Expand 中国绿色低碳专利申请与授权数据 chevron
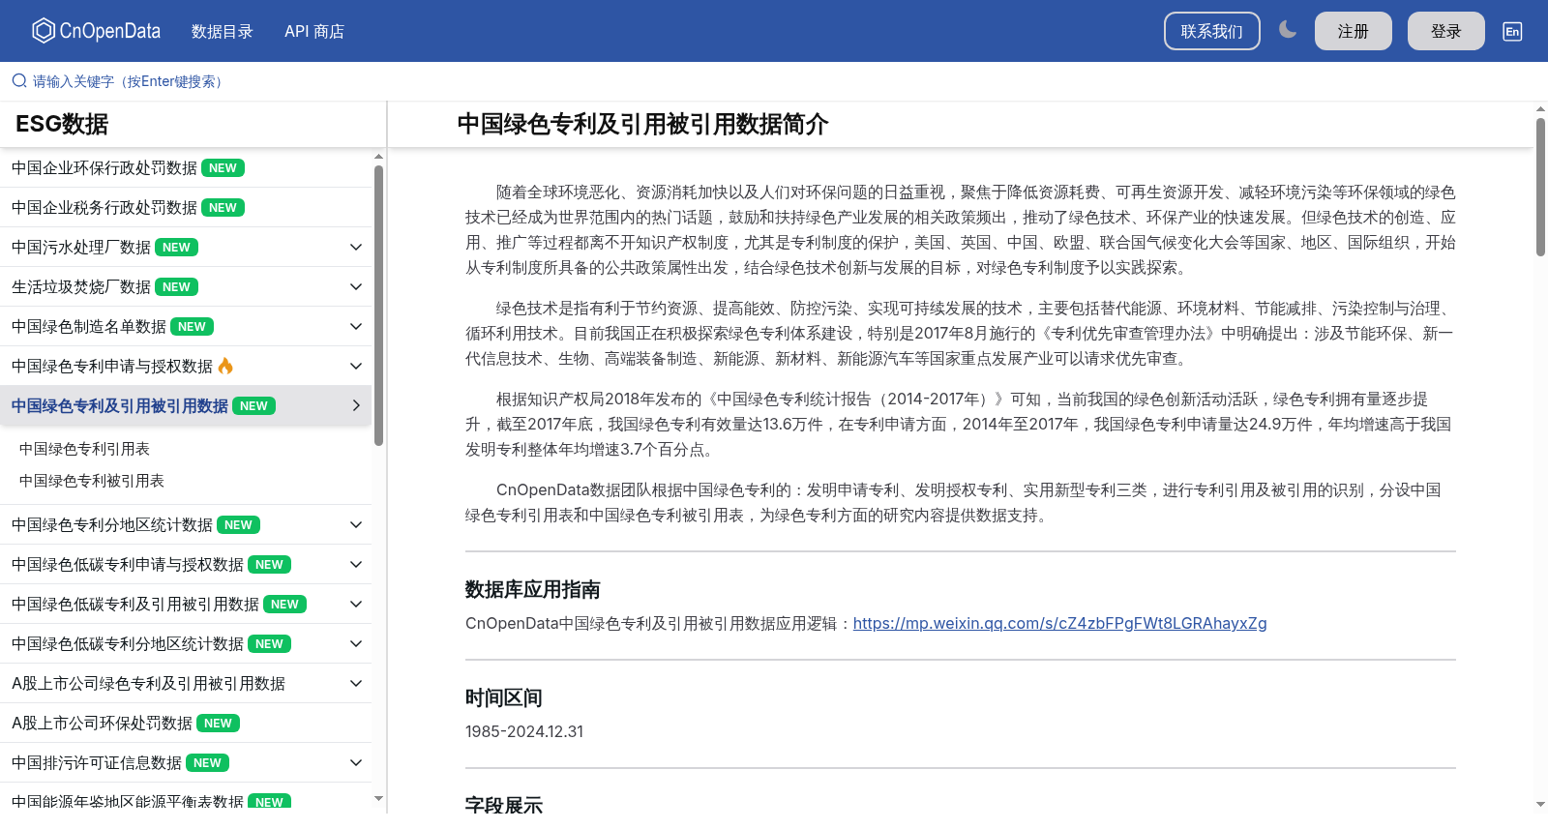 pos(356,565)
